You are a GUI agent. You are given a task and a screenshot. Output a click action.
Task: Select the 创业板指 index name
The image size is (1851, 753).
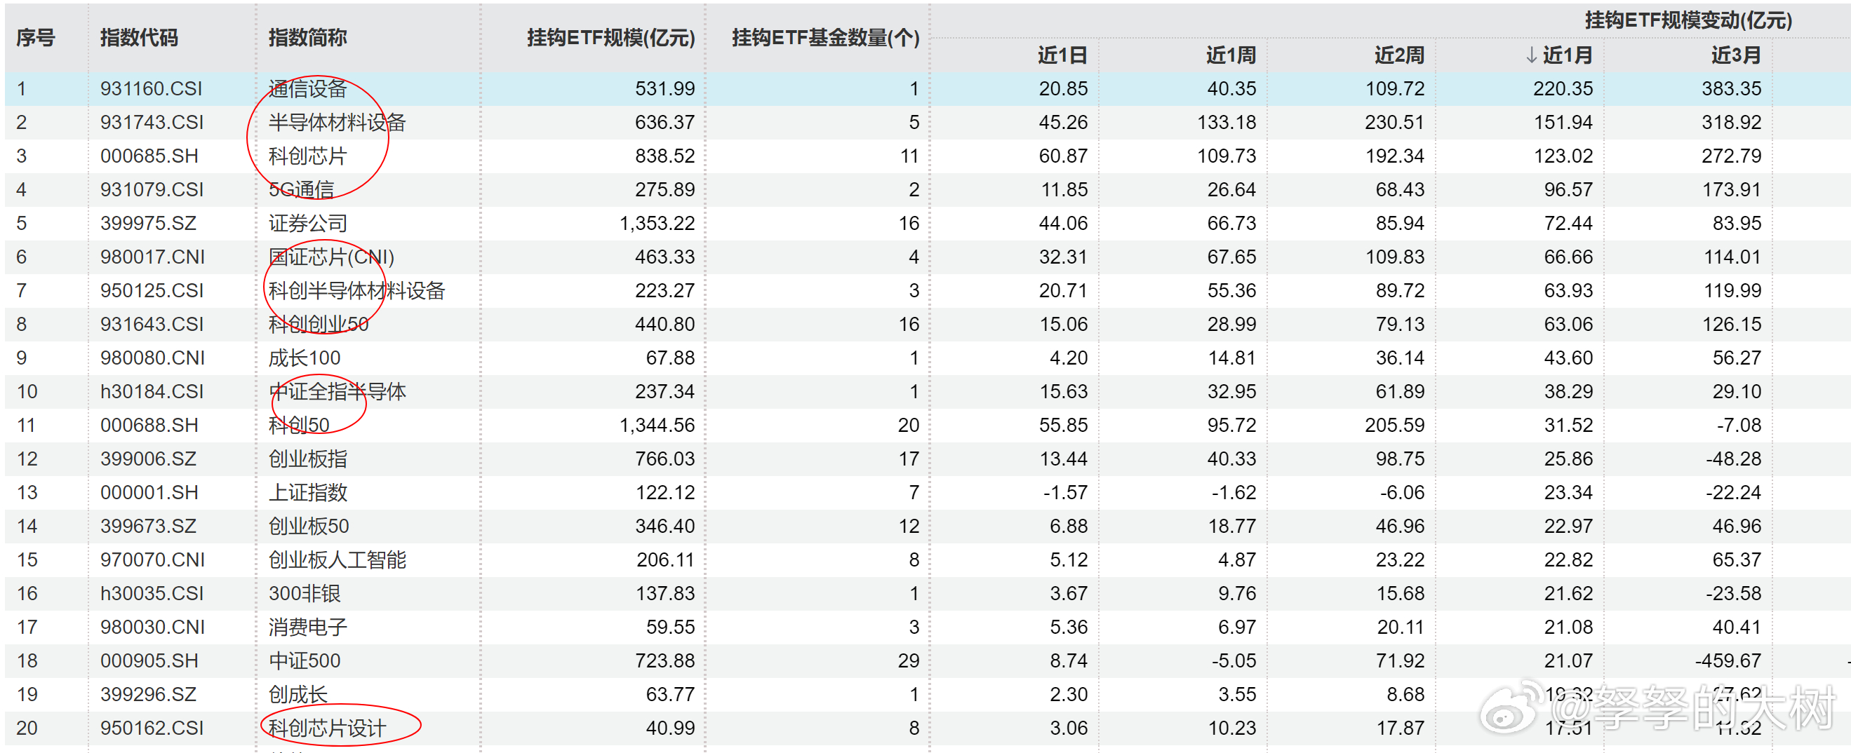click(x=307, y=459)
